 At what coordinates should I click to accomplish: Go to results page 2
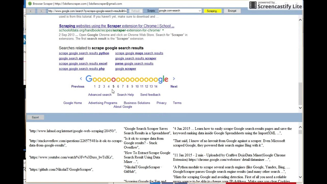point(99,86)
